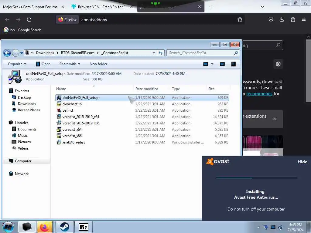
Task: Click Open in the Explorer toolbar
Action: (43, 64)
